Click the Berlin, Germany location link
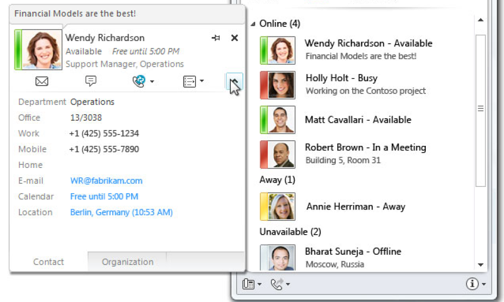Screen dimensions: 504x302 click(x=121, y=212)
